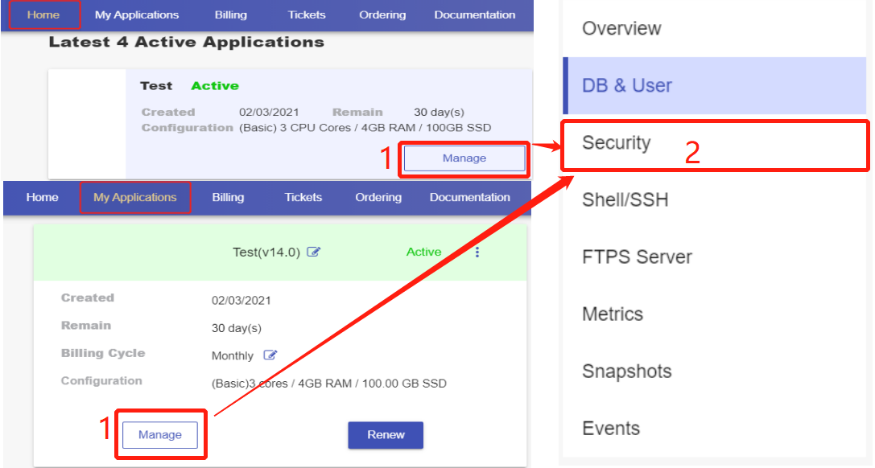Click Manage in the My Applications view
The height and width of the screenshot is (468, 875).
tap(160, 434)
